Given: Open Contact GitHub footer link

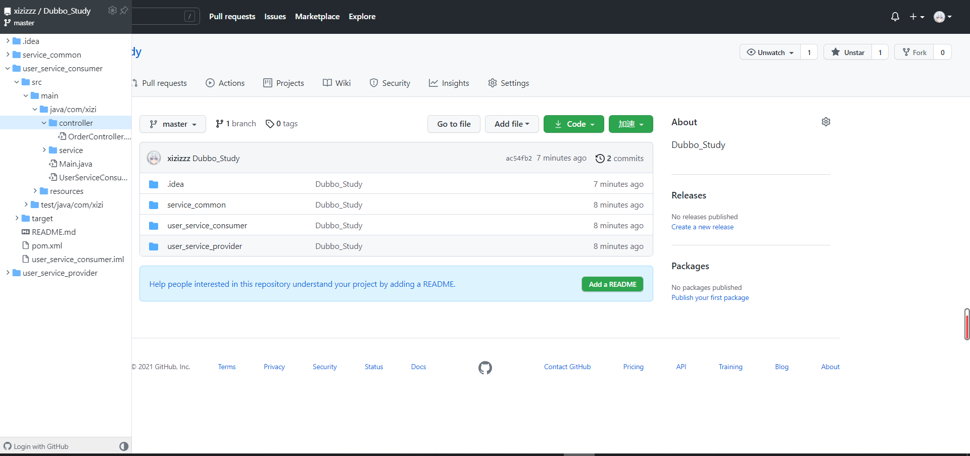Looking at the screenshot, I should [x=567, y=367].
